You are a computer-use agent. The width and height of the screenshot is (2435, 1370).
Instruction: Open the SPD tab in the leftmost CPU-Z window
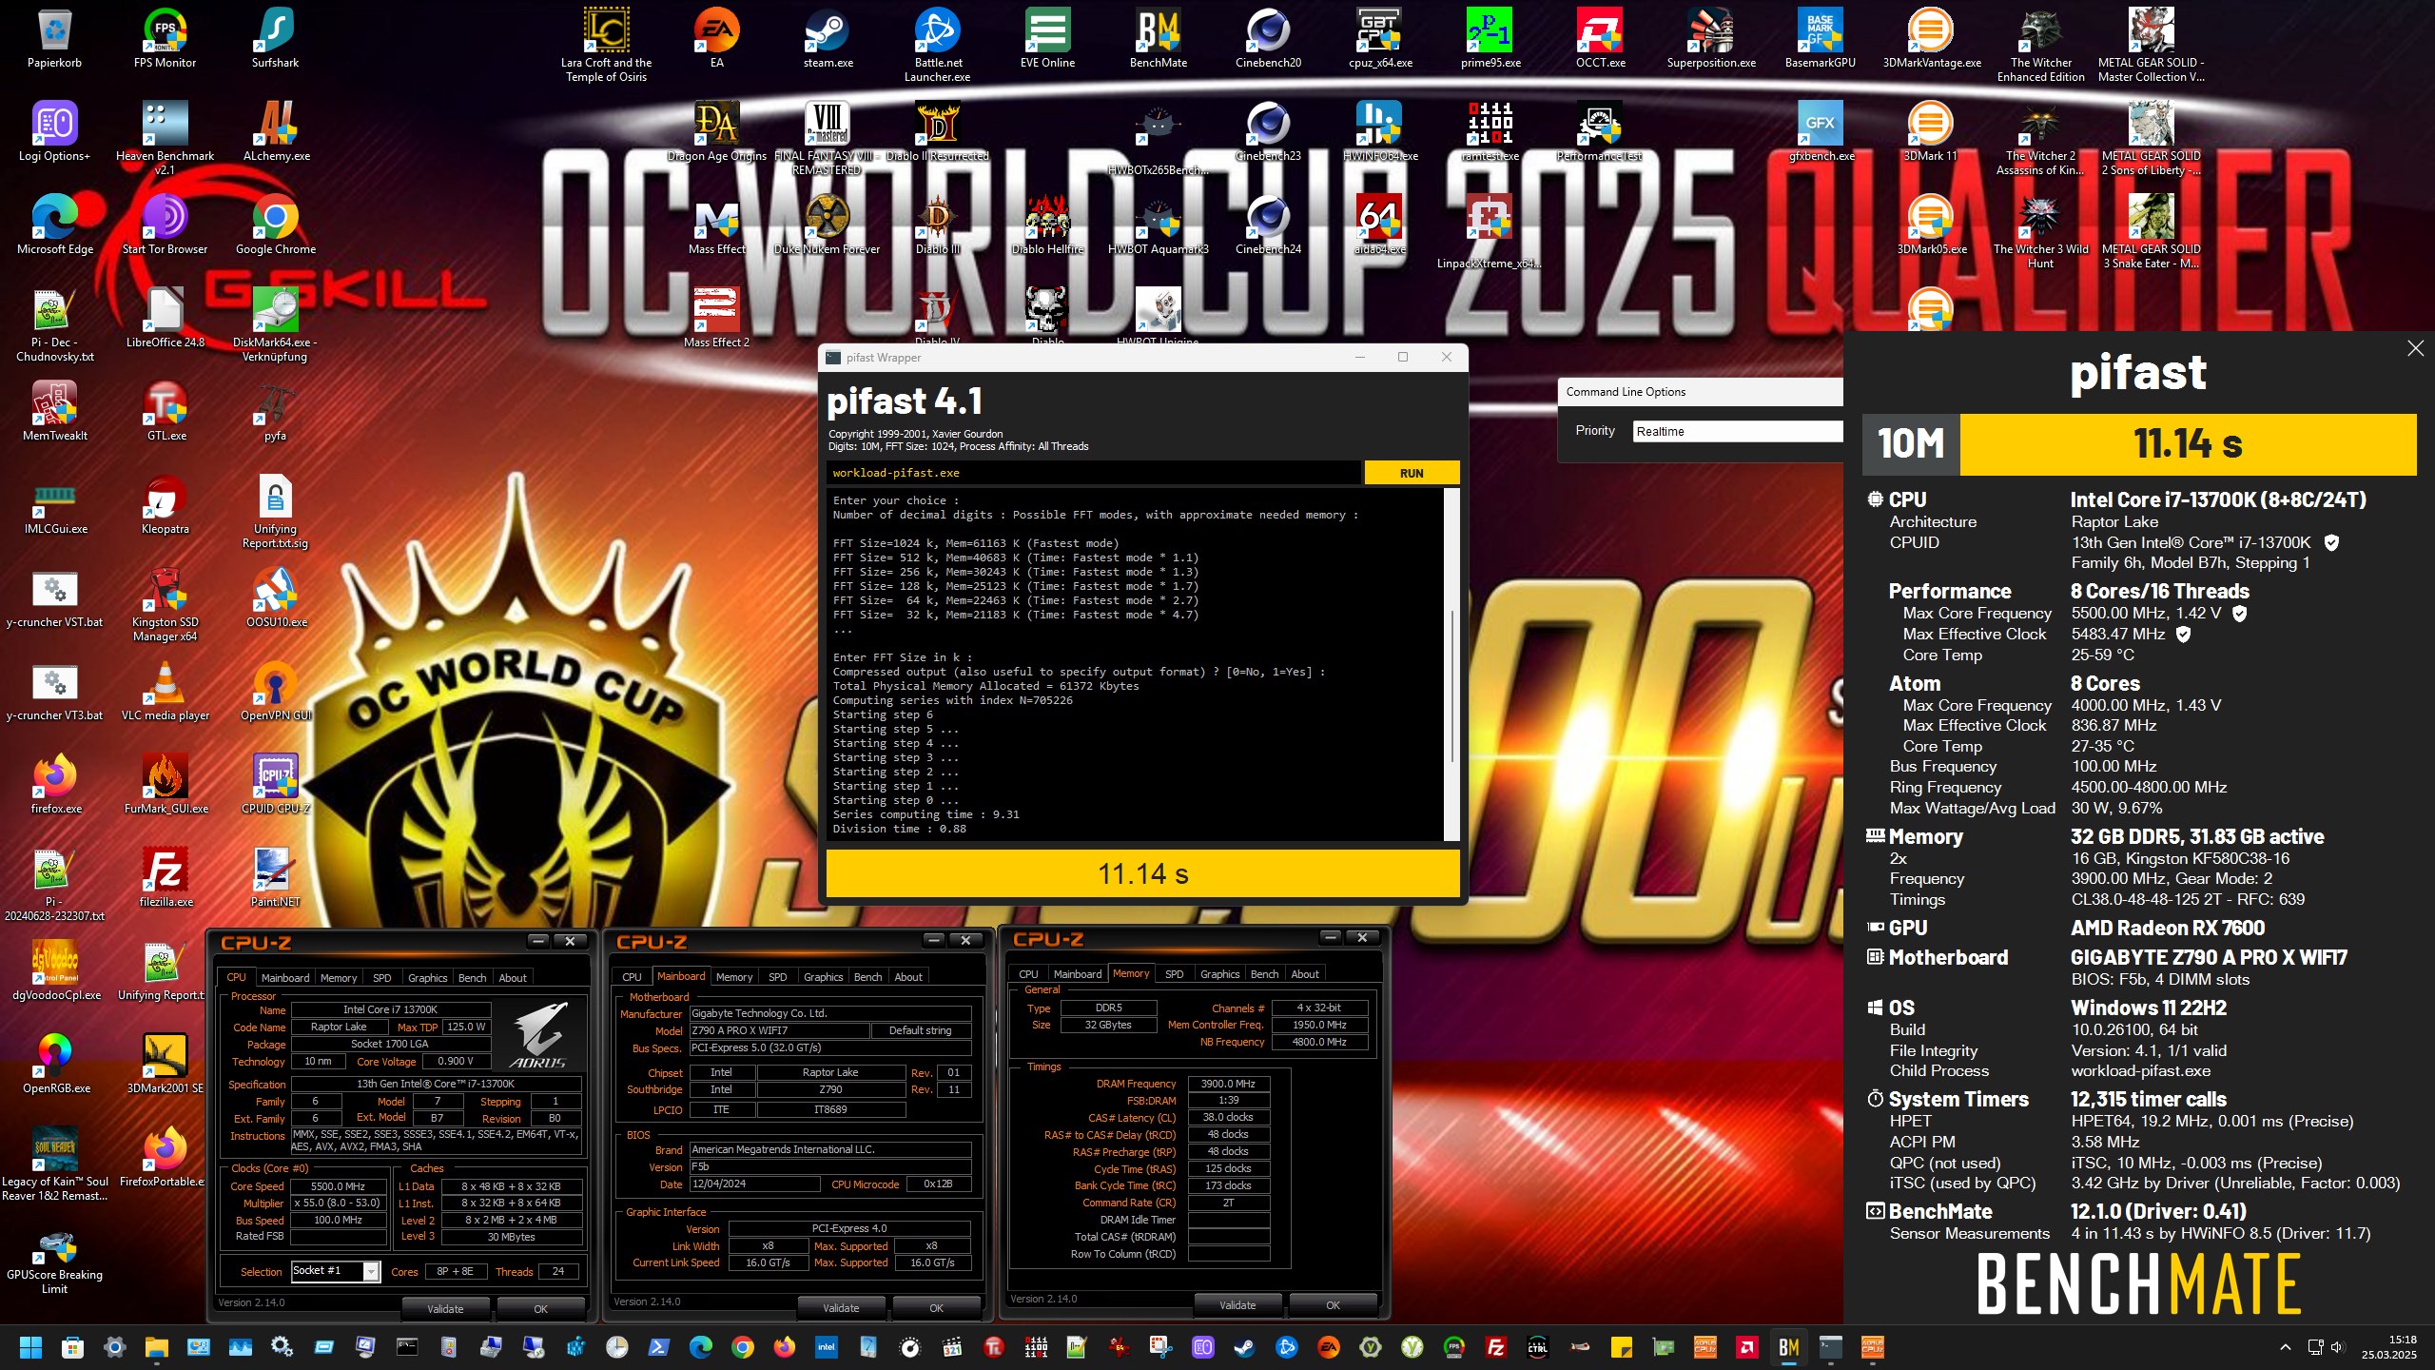[381, 978]
